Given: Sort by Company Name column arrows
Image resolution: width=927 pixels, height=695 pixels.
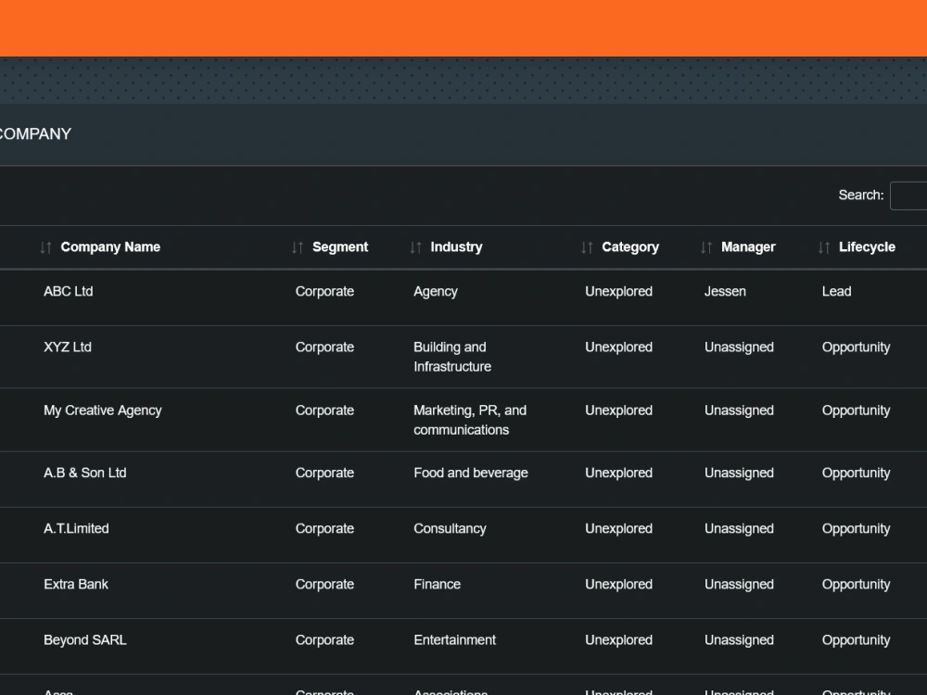Looking at the screenshot, I should point(45,247).
